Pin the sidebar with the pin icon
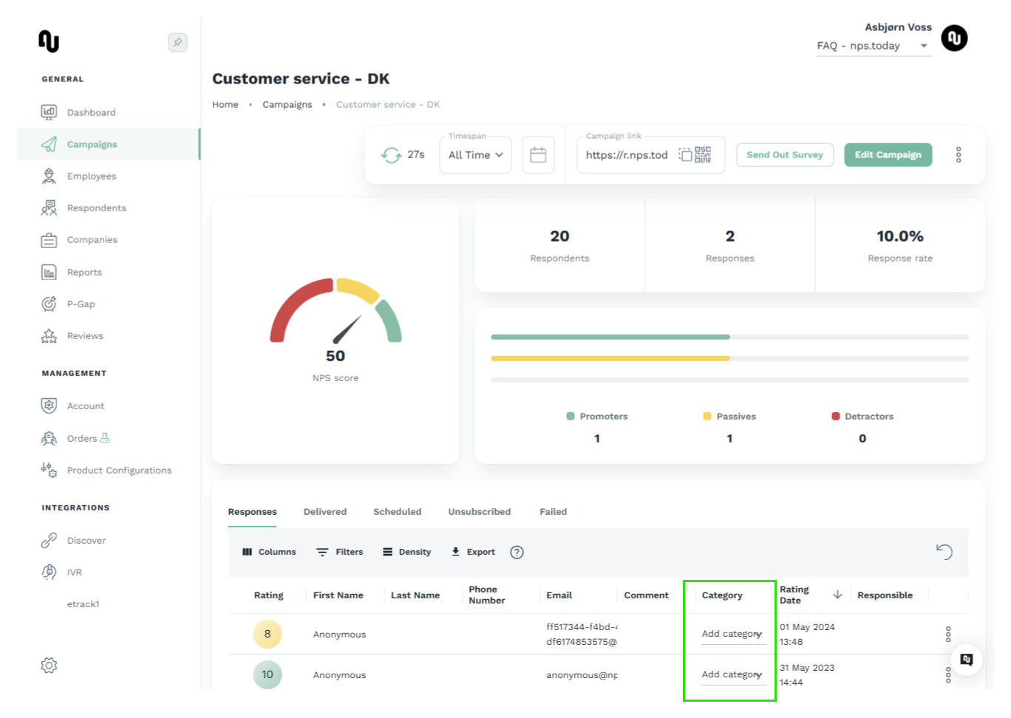Screen dimensions: 1011x718 click(177, 42)
